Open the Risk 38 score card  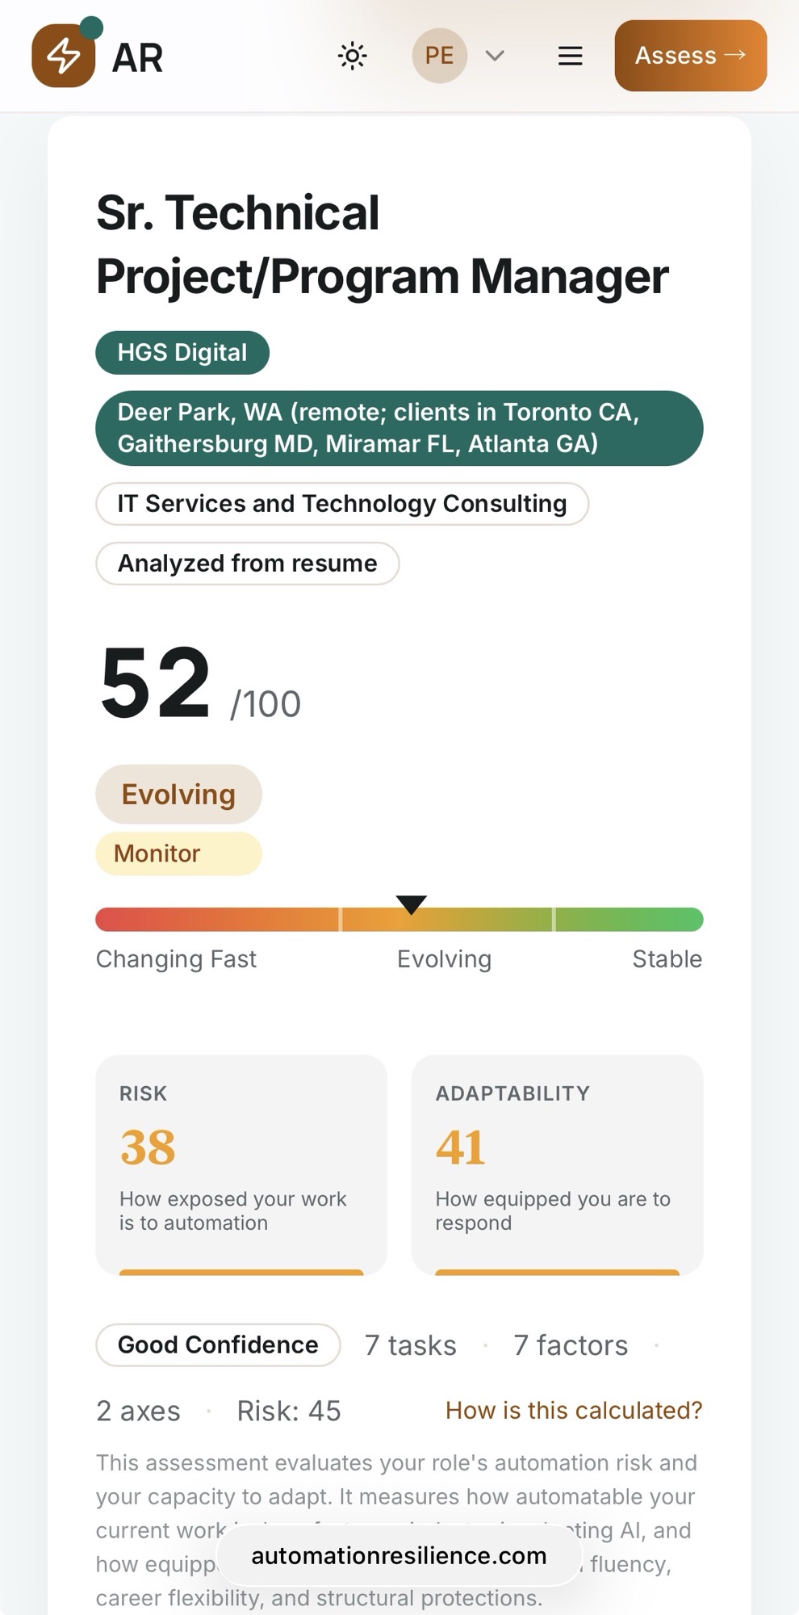(x=241, y=1164)
